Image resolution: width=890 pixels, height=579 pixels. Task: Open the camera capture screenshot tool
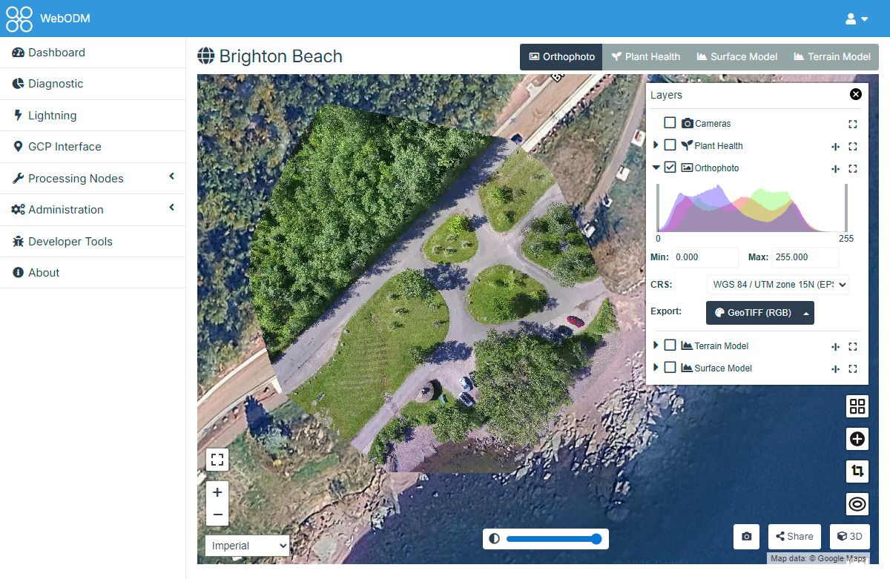[746, 537]
